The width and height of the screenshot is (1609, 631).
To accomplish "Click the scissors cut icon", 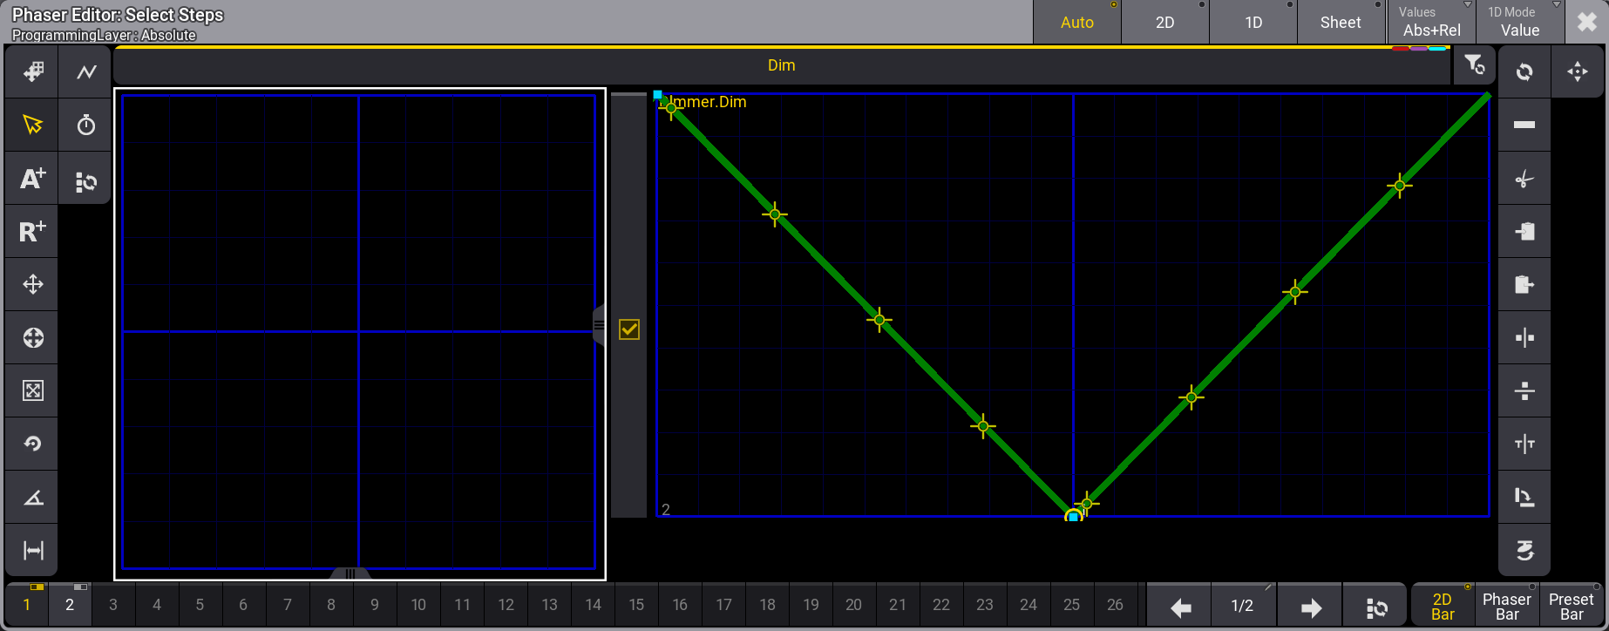I will coord(1524,180).
